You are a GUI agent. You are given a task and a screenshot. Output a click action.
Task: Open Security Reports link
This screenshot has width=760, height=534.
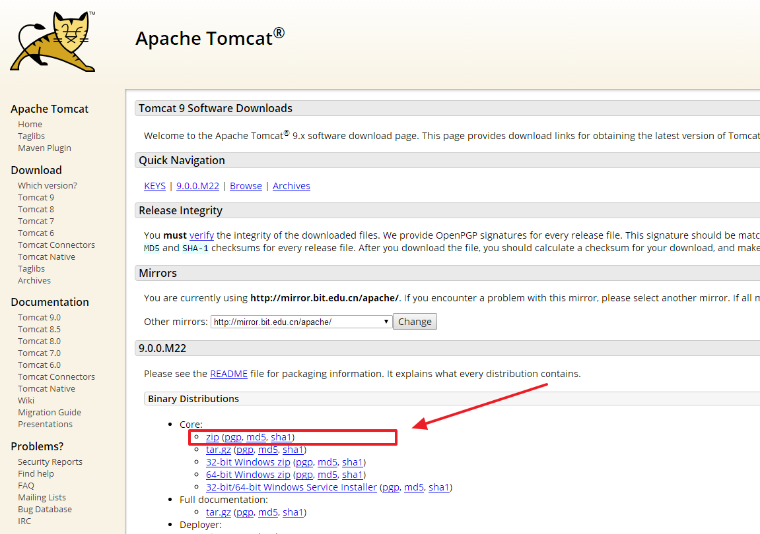[x=50, y=462]
